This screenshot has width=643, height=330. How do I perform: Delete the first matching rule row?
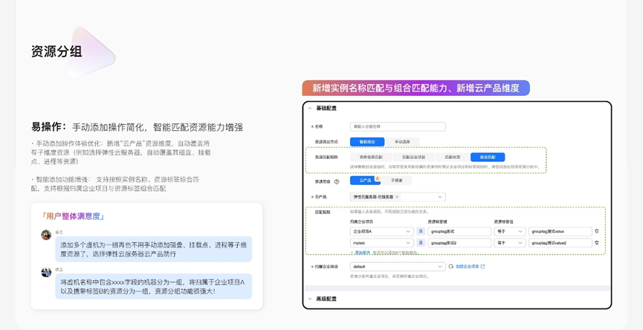click(x=596, y=232)
